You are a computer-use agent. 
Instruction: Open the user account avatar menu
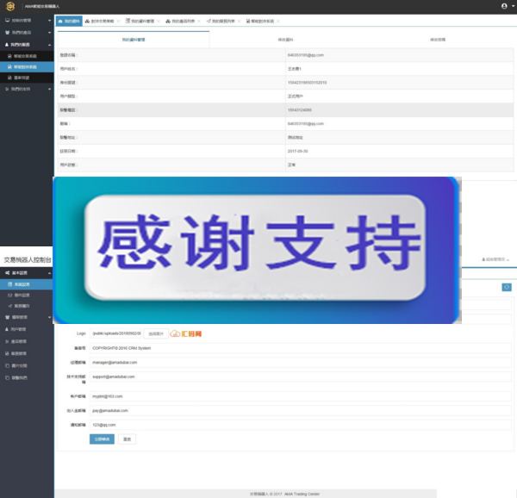point(504,6)
